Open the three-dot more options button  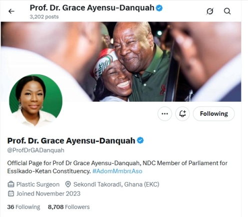[x=165, y=114]
